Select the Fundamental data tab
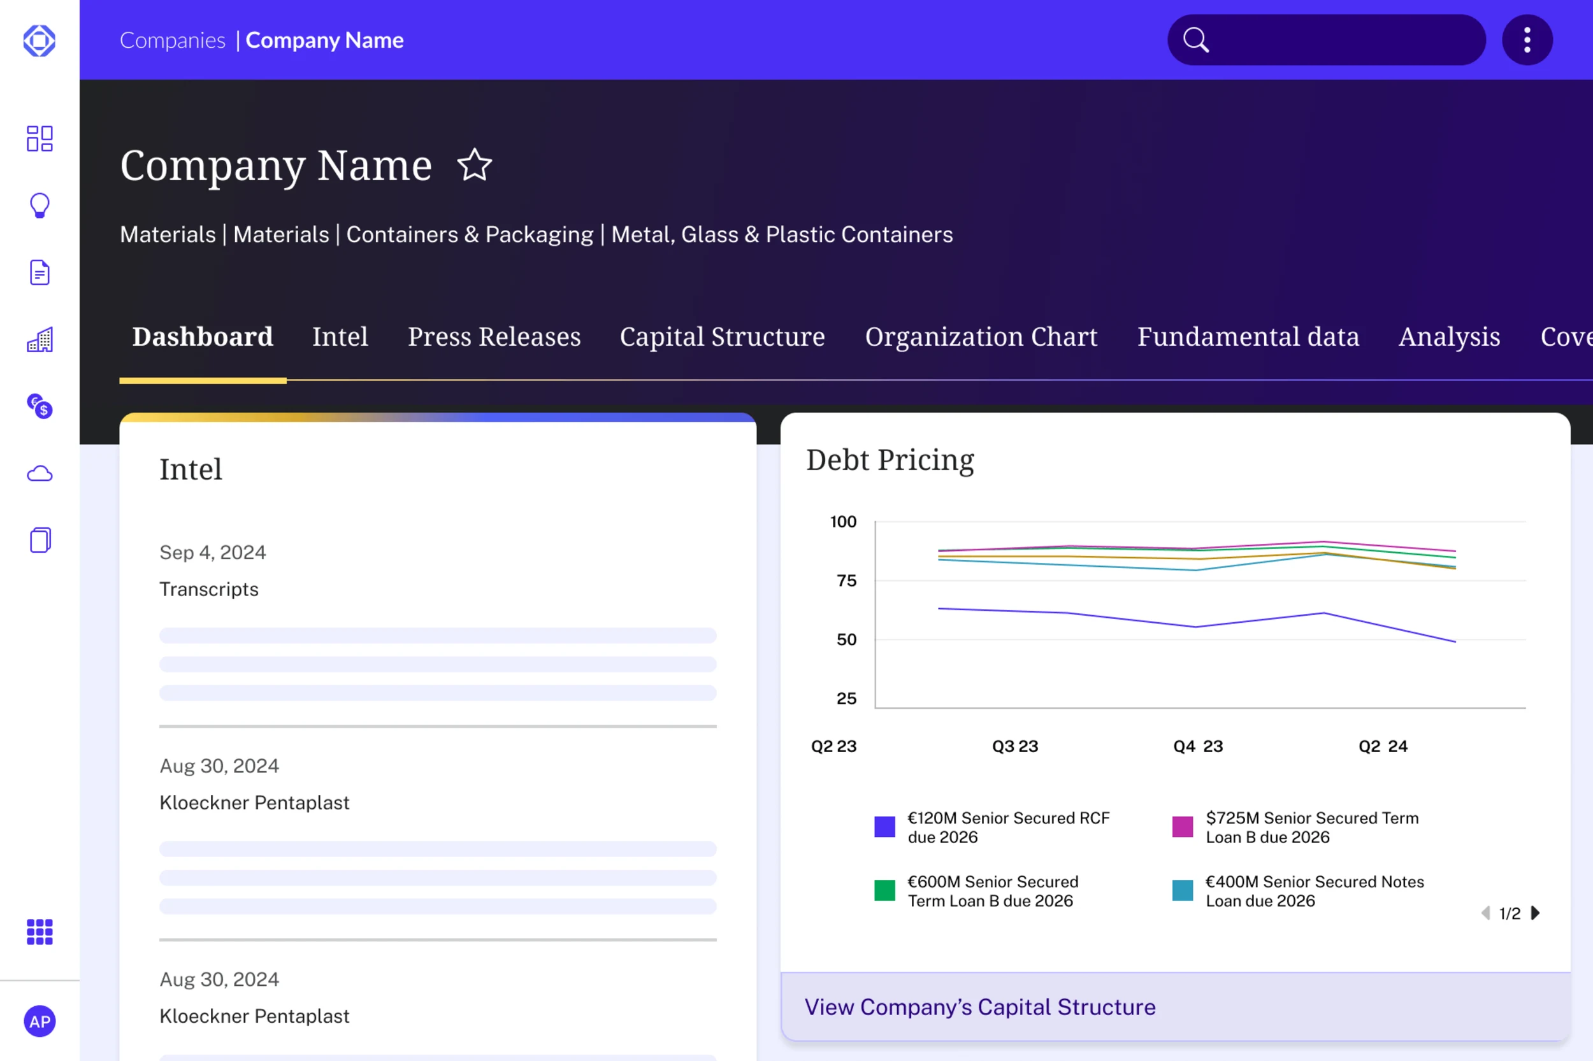Viewport: 1593px width, 1061px height. (x=1248, y=337)
